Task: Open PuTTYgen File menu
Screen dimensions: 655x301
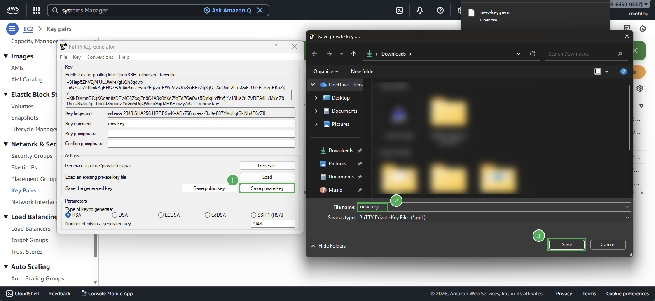Action: pyautogui.click(x=63, y=57)
